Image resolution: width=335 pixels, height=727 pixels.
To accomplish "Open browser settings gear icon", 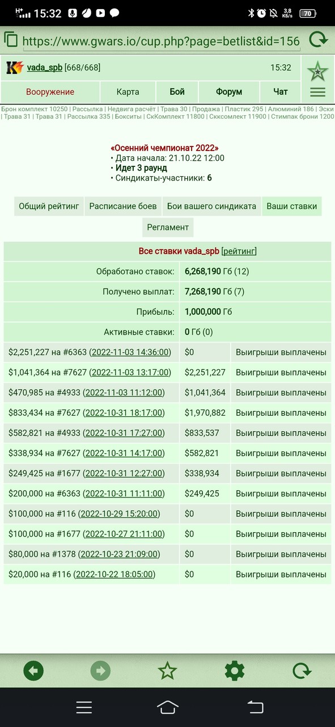I will tap(235, 671).
